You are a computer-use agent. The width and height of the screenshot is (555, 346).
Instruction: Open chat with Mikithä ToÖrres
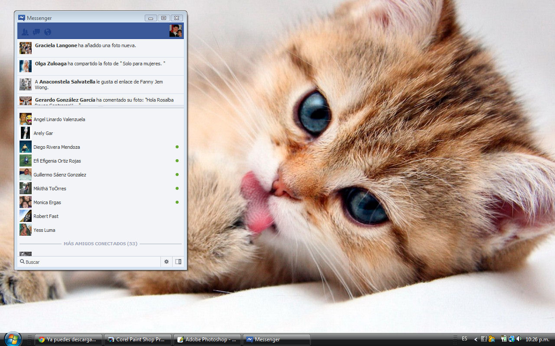tap(101, 188)
